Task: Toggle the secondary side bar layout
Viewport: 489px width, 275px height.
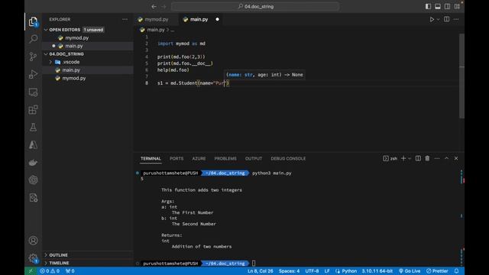Action: 447,6
